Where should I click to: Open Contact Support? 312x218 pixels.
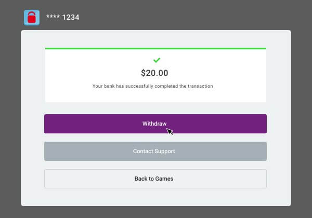[155, 151]
